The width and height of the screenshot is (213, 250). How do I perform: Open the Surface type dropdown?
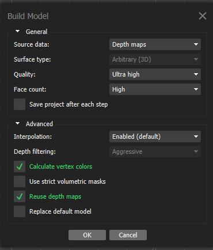155,59
